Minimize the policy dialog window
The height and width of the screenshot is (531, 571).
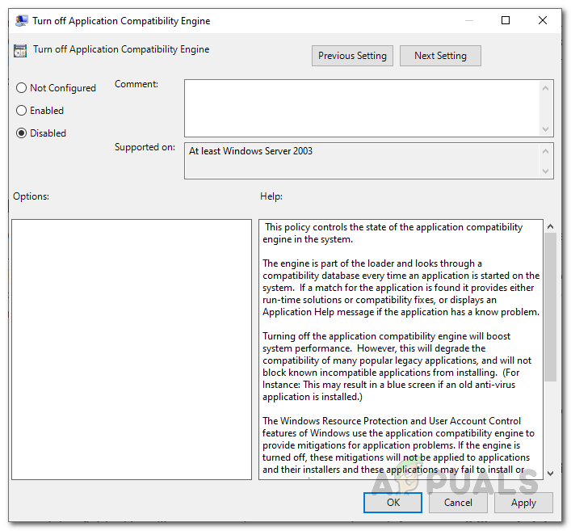(469, 20)
